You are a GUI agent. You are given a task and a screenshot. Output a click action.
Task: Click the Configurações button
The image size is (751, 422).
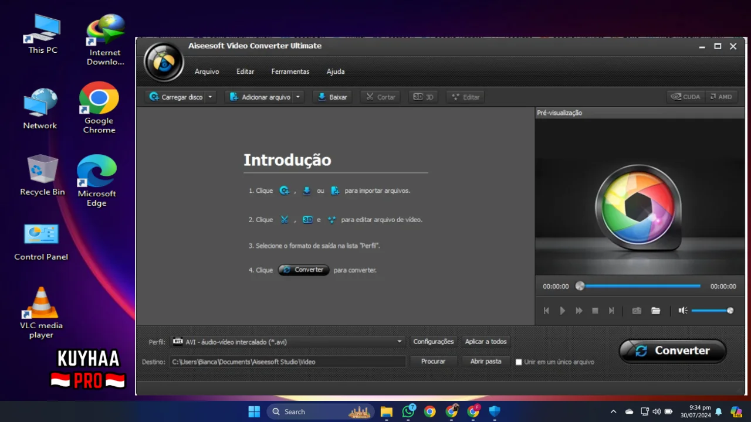[x=434, y=342]
